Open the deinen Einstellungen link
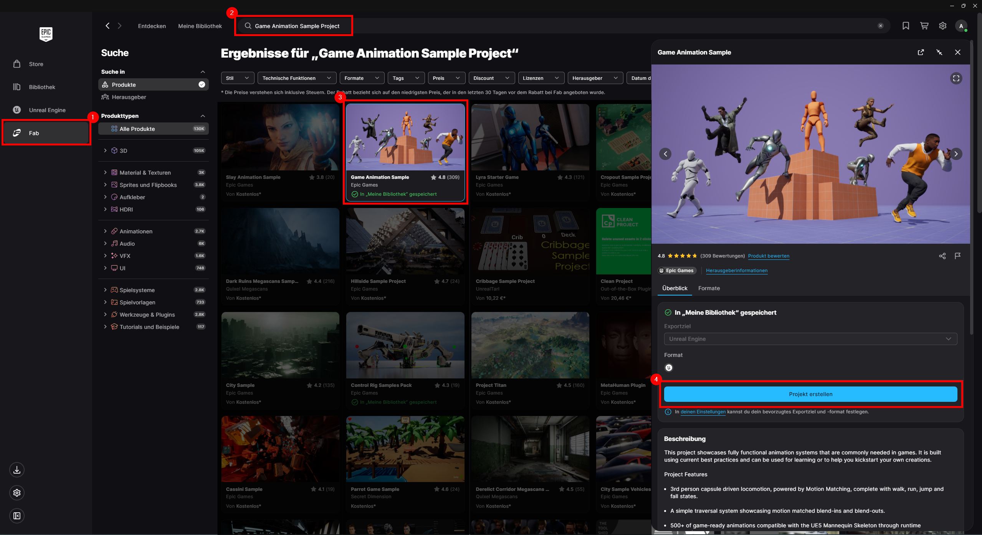The width and height of the screenshot is (982, 535). [703, 412]
